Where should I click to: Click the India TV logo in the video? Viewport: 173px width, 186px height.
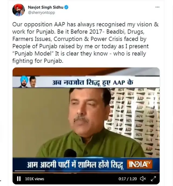[139, 164]
